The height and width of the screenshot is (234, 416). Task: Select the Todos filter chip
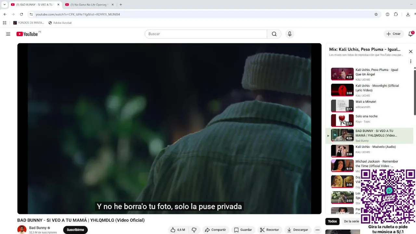point(332,221)
